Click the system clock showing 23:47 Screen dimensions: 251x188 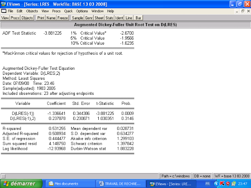pos(243,184)
